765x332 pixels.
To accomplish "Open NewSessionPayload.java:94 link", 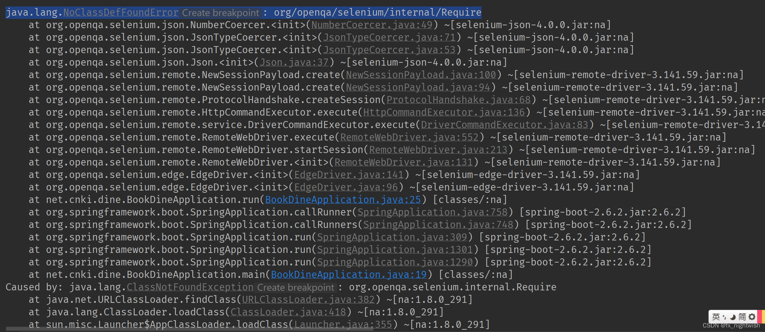I will (x=418, y=87).
